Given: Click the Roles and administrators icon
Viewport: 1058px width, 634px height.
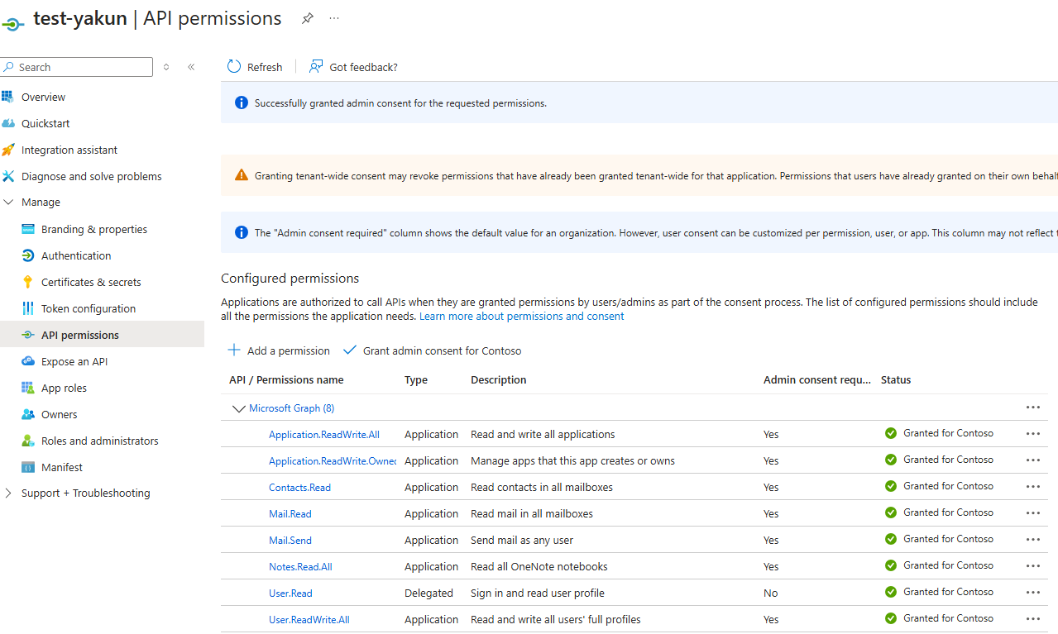Looking at the screenshot, I should pos(27,441).
